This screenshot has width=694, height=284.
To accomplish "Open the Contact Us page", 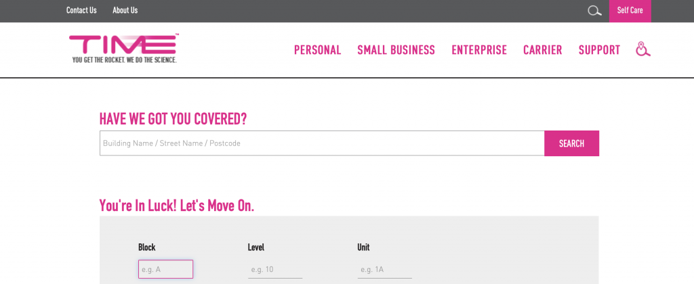I will 81,10.
